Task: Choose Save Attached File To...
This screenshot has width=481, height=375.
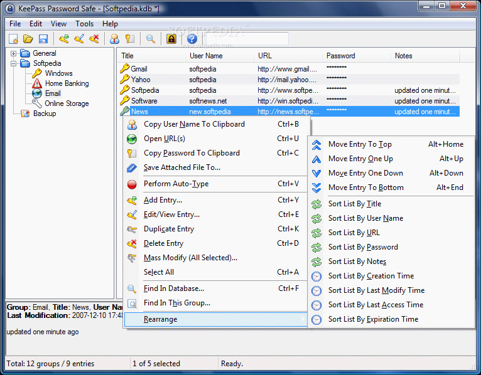Action: pos(216,167)
